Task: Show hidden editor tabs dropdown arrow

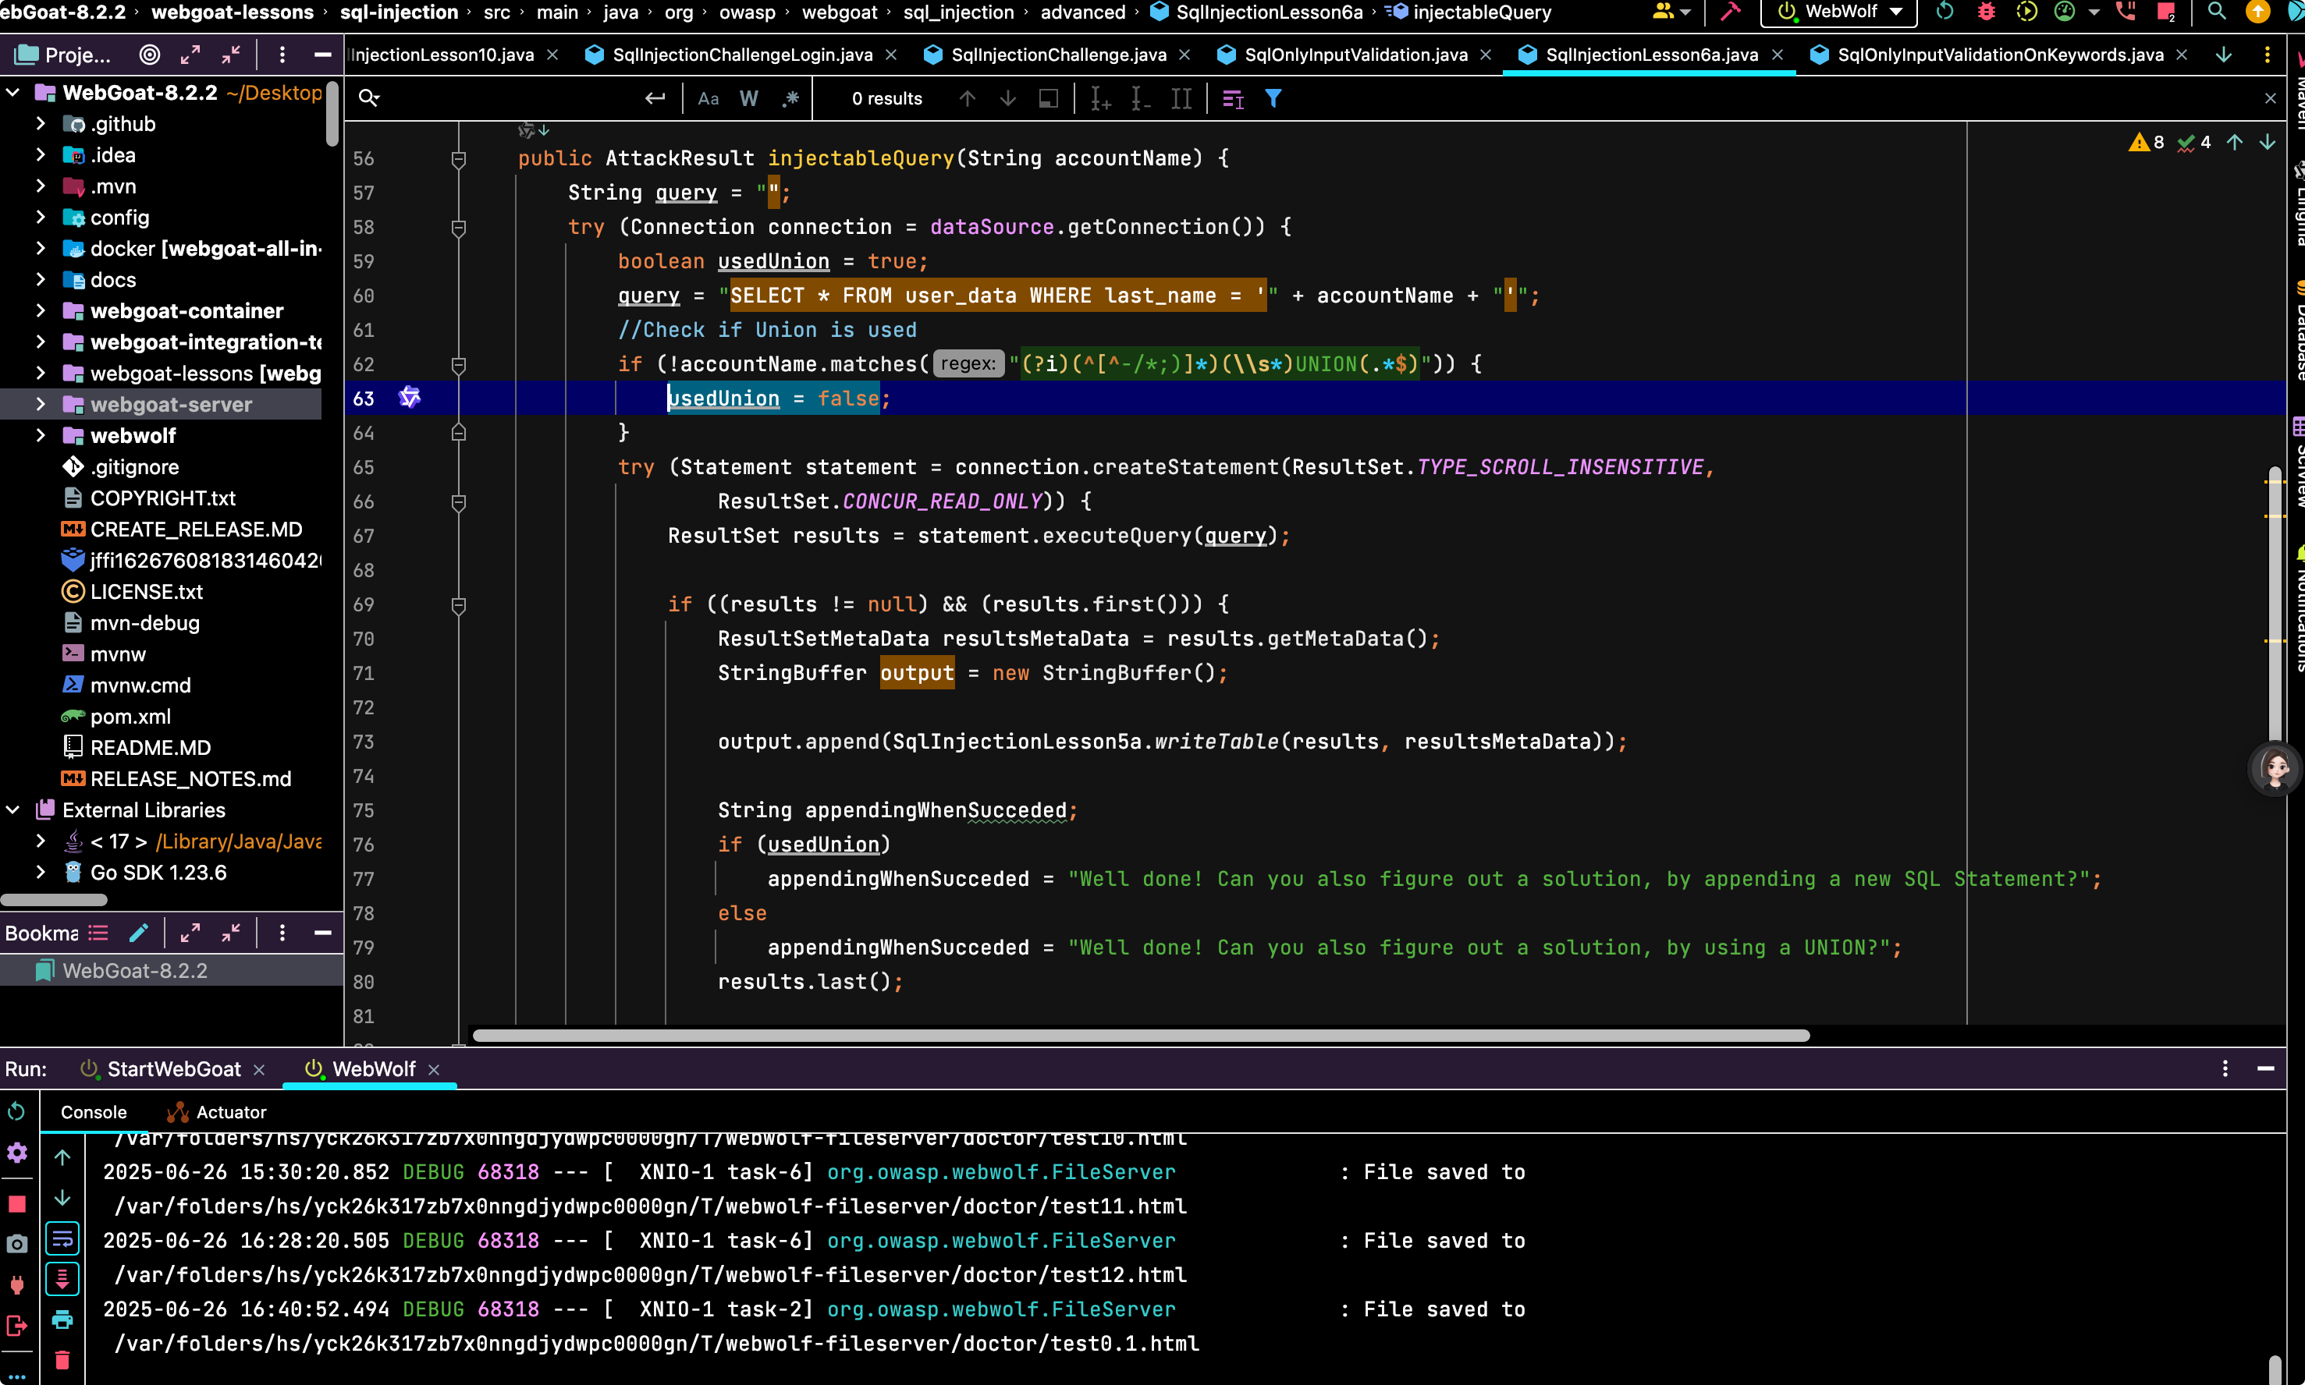Action: point(2224,55)
